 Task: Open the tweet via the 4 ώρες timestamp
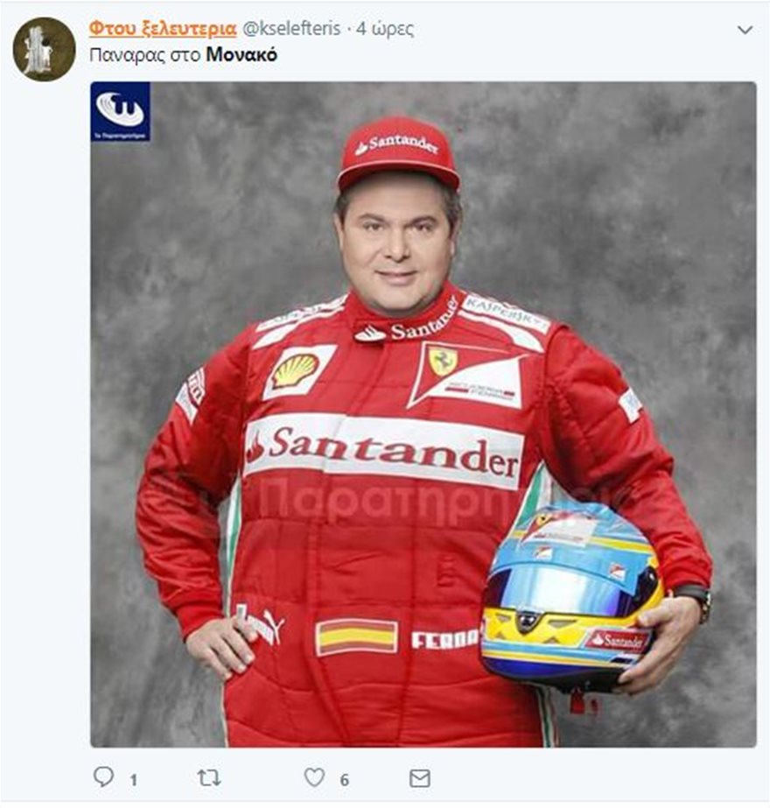tap(385, 29)
